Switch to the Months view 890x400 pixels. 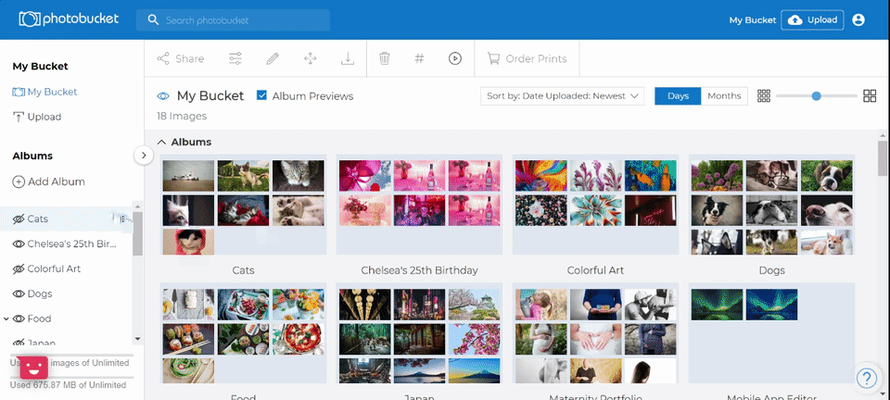[724, 95]
